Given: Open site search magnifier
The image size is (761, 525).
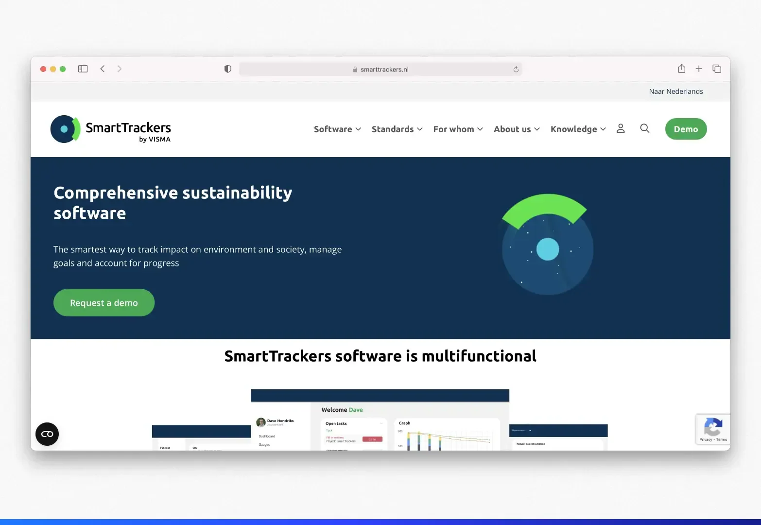Looking at the screenshot, I should (645, 128).
